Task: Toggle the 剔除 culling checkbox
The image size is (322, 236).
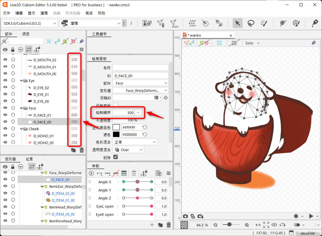Action: click(115, 157)
